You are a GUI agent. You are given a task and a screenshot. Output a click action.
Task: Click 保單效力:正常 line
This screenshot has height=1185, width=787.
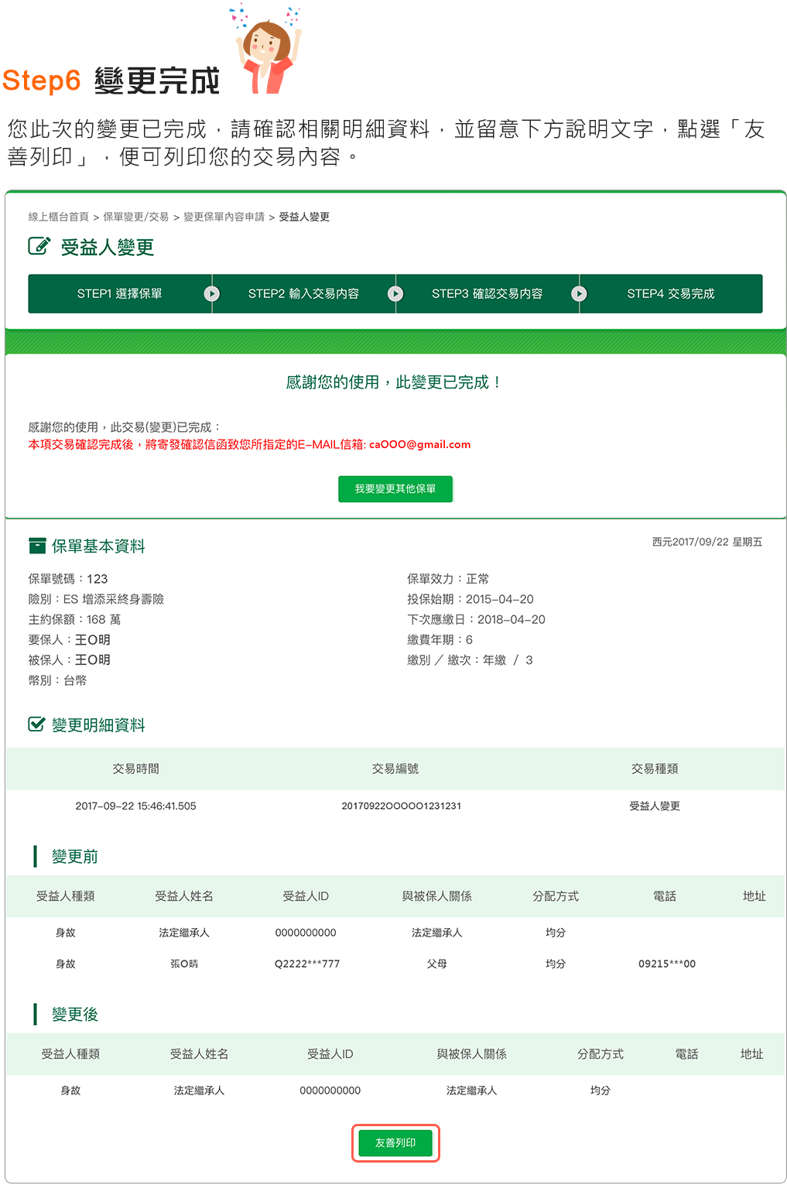pyautogui.click(x=448, y=579)
